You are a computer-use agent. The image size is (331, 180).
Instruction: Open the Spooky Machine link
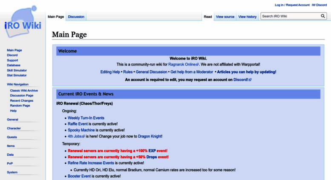[81, 130]
